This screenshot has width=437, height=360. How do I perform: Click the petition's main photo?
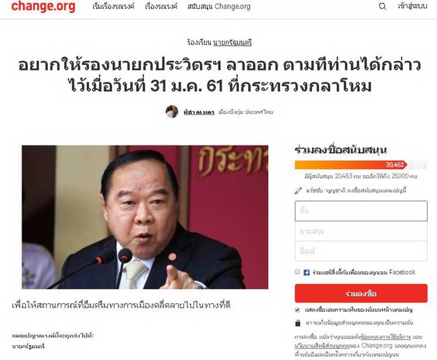(145, 217)
